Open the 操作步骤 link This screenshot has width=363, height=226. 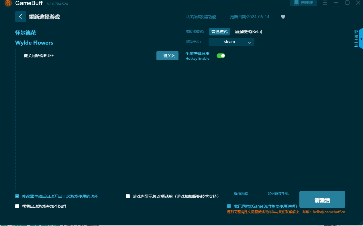tap(241, 194)
